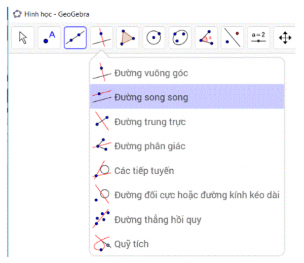Choose Quỹ tích menu entry
The height and width of the screenshot is (263, 304).
187,244
